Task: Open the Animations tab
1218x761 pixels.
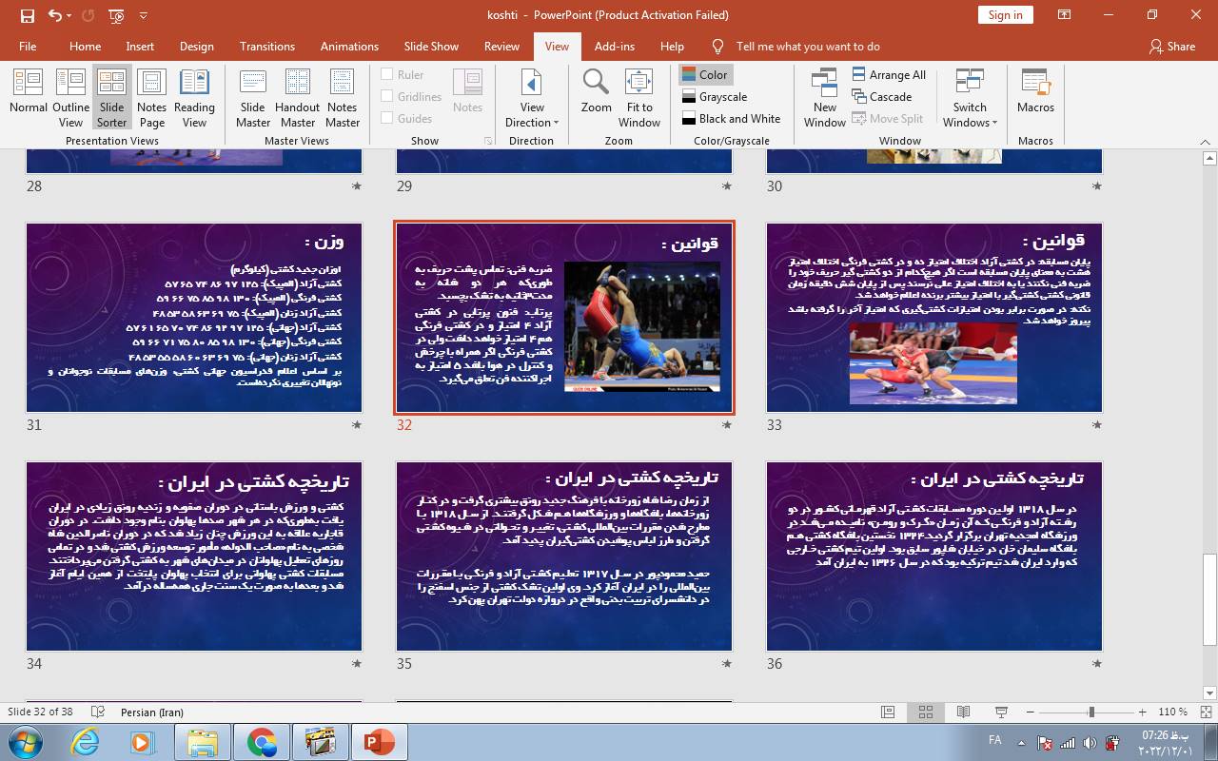Action: (349, 46)
